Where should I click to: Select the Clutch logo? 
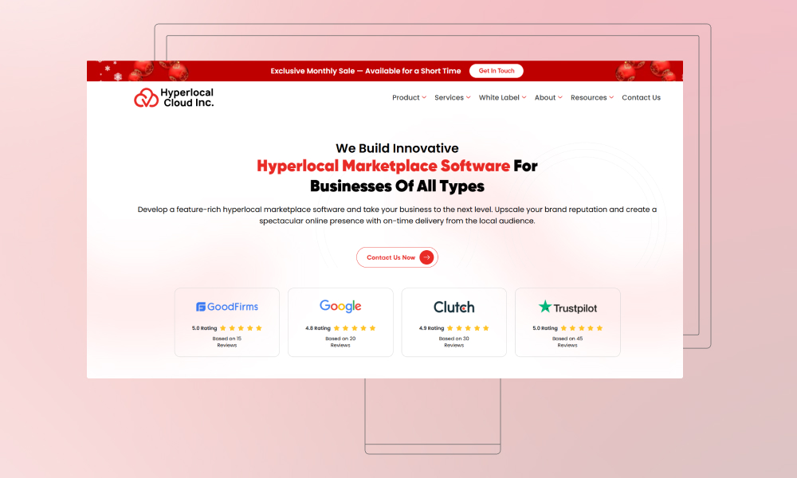[453, 306]
